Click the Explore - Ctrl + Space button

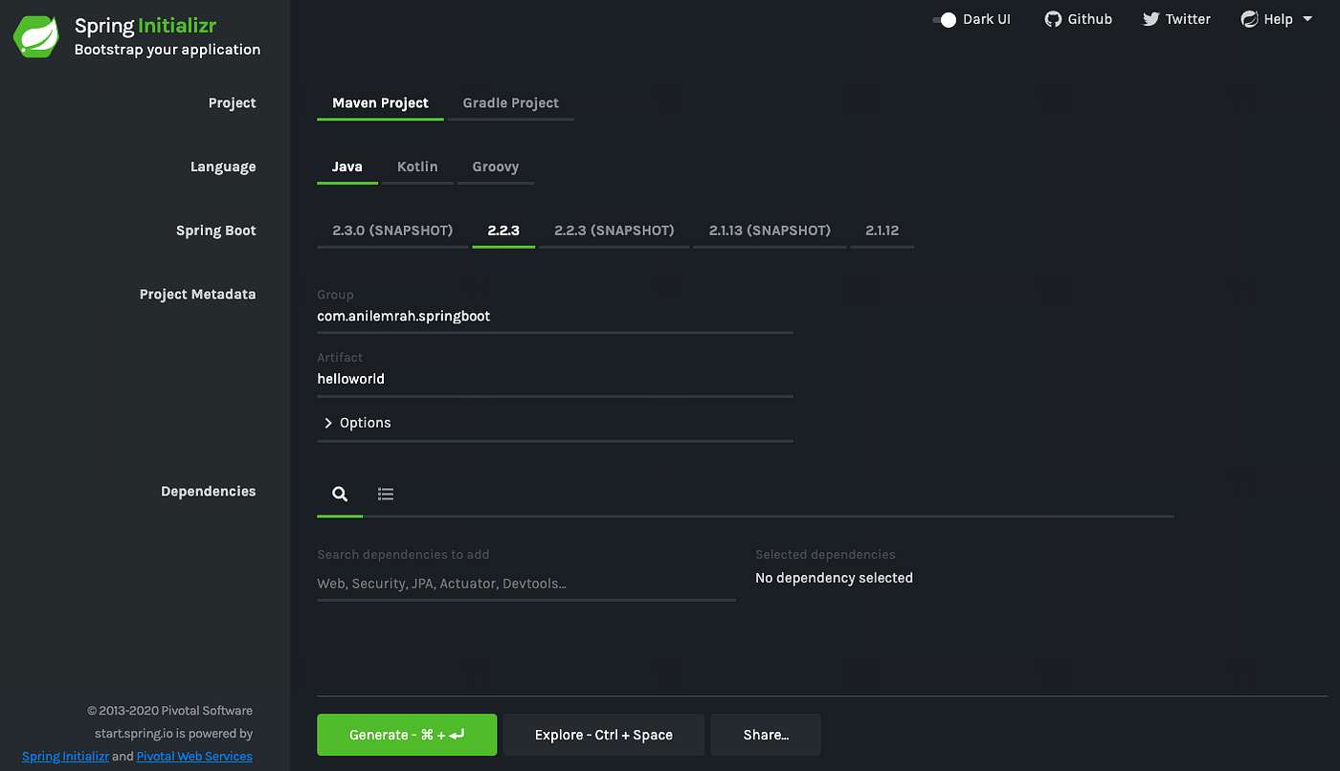tap(603, 735)
